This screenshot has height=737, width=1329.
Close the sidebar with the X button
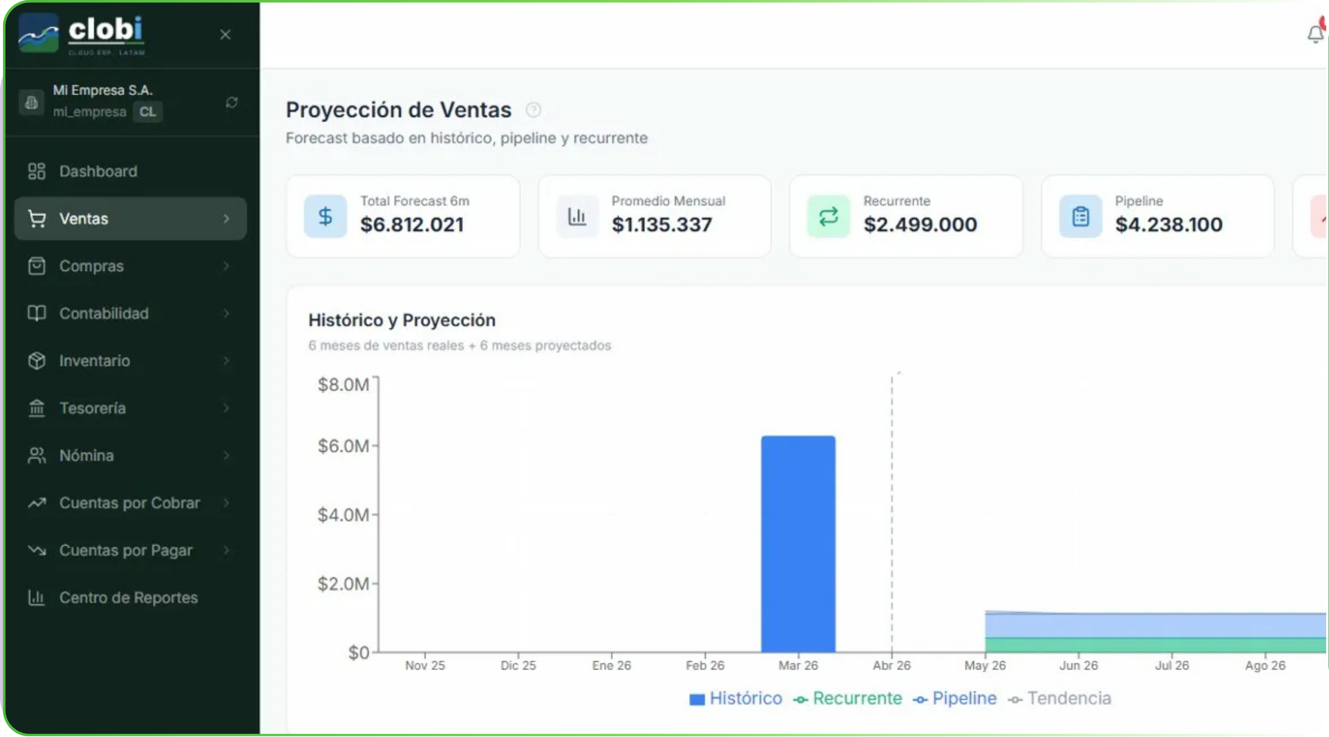point(225,35)
